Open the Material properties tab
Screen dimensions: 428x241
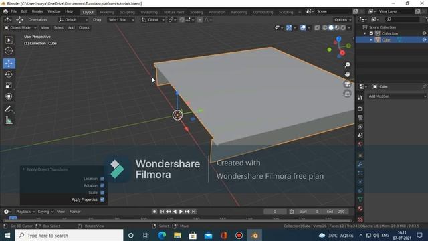click(360, 208)
